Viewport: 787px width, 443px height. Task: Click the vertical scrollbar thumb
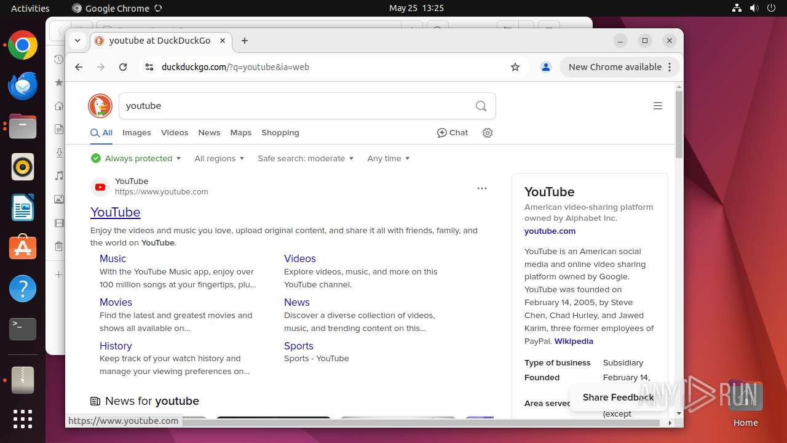(679, 125)
